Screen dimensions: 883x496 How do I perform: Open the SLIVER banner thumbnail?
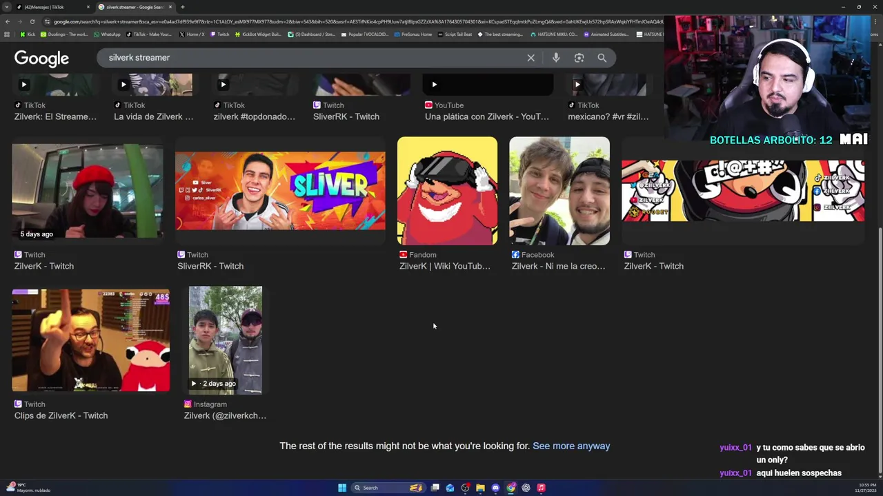click(x=280, y=191)
